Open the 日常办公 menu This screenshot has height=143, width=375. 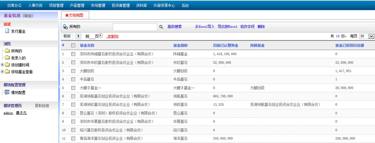point(15,6)
